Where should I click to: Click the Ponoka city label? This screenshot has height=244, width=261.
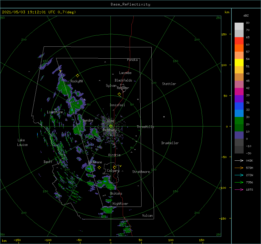pos(132,60)
